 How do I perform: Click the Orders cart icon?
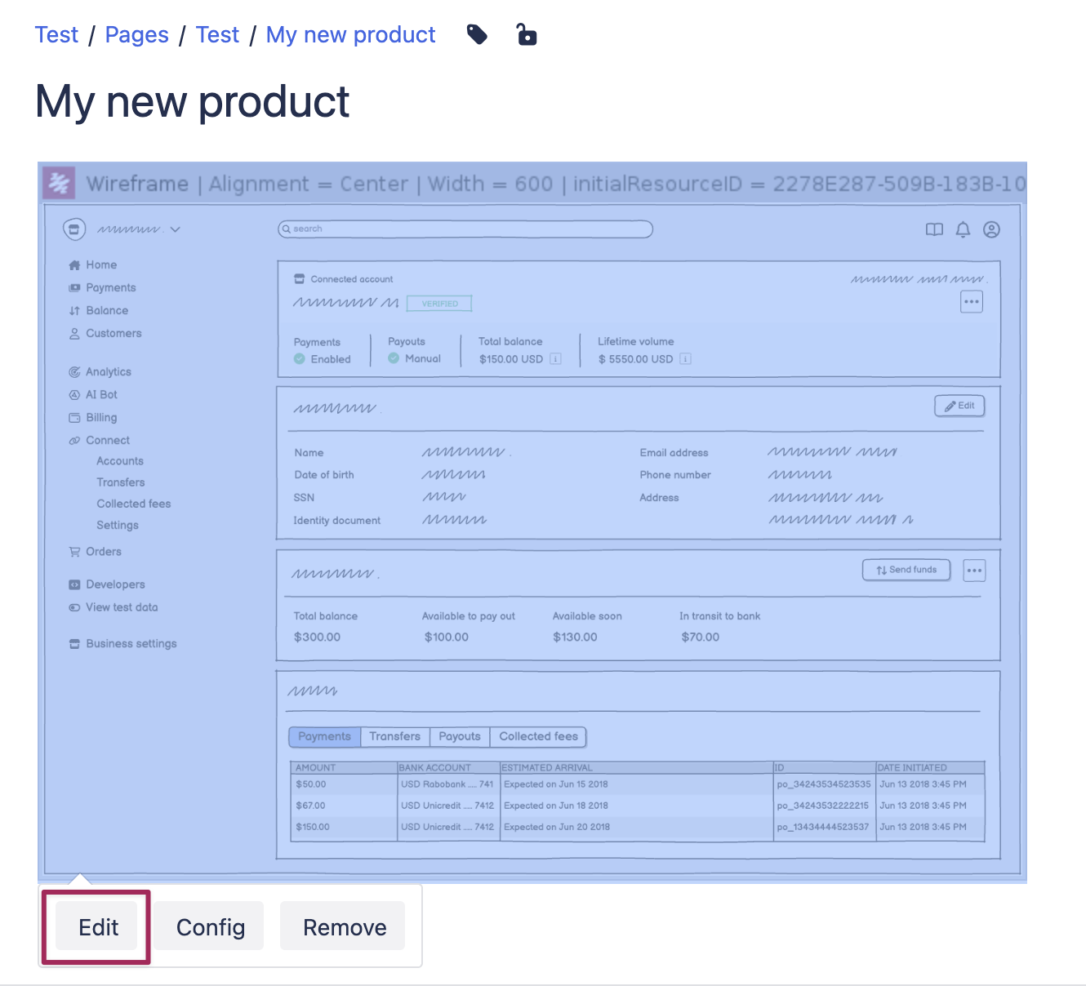[74, 552]
